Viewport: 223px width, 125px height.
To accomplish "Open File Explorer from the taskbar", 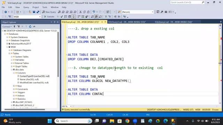I will pyautogui.click(x=112, y=121).
